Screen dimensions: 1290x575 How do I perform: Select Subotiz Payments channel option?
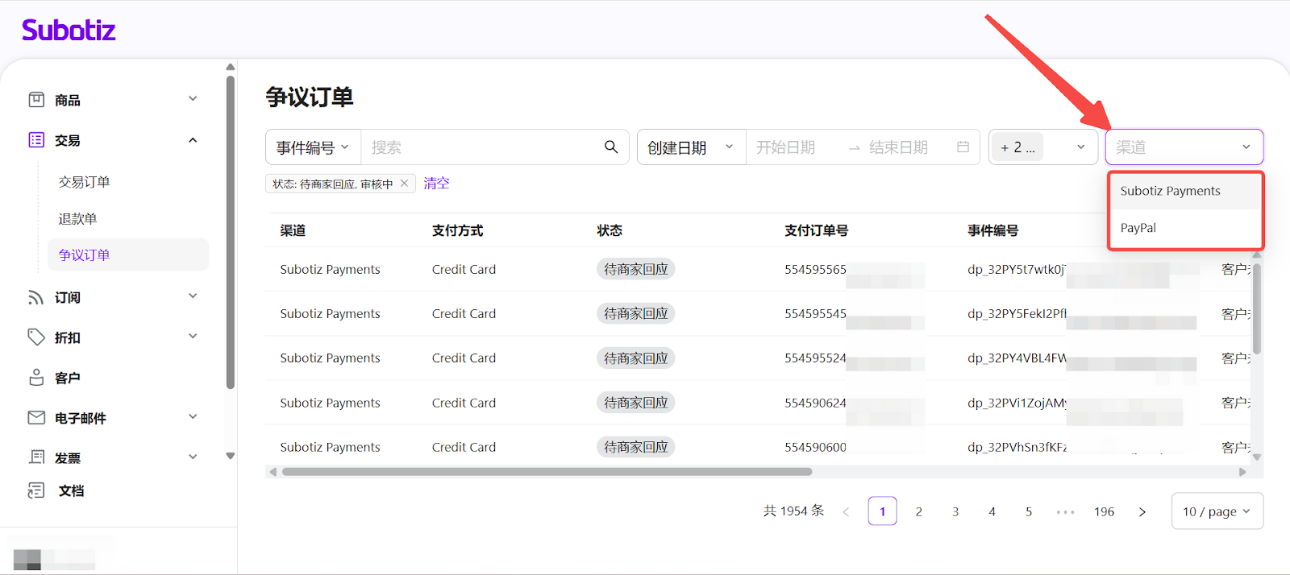point(1170,191)
